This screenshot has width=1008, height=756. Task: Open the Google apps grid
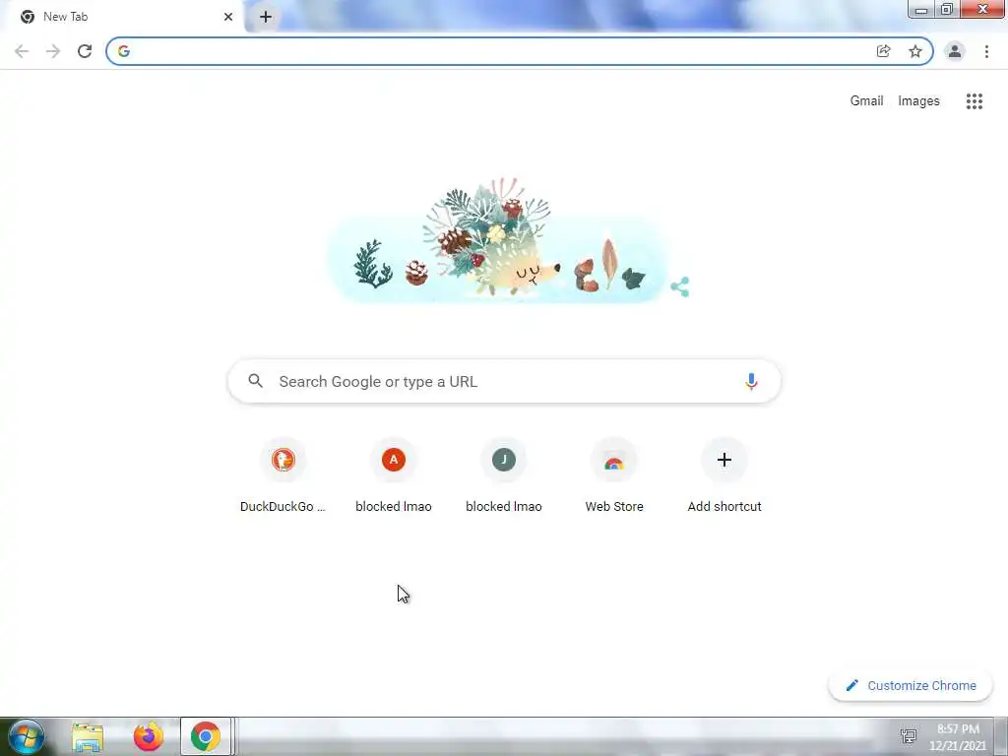(974, 101)
